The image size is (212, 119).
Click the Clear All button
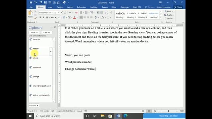[47, 32]
